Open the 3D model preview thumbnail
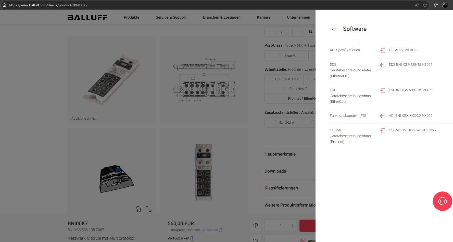 point(111,171)
